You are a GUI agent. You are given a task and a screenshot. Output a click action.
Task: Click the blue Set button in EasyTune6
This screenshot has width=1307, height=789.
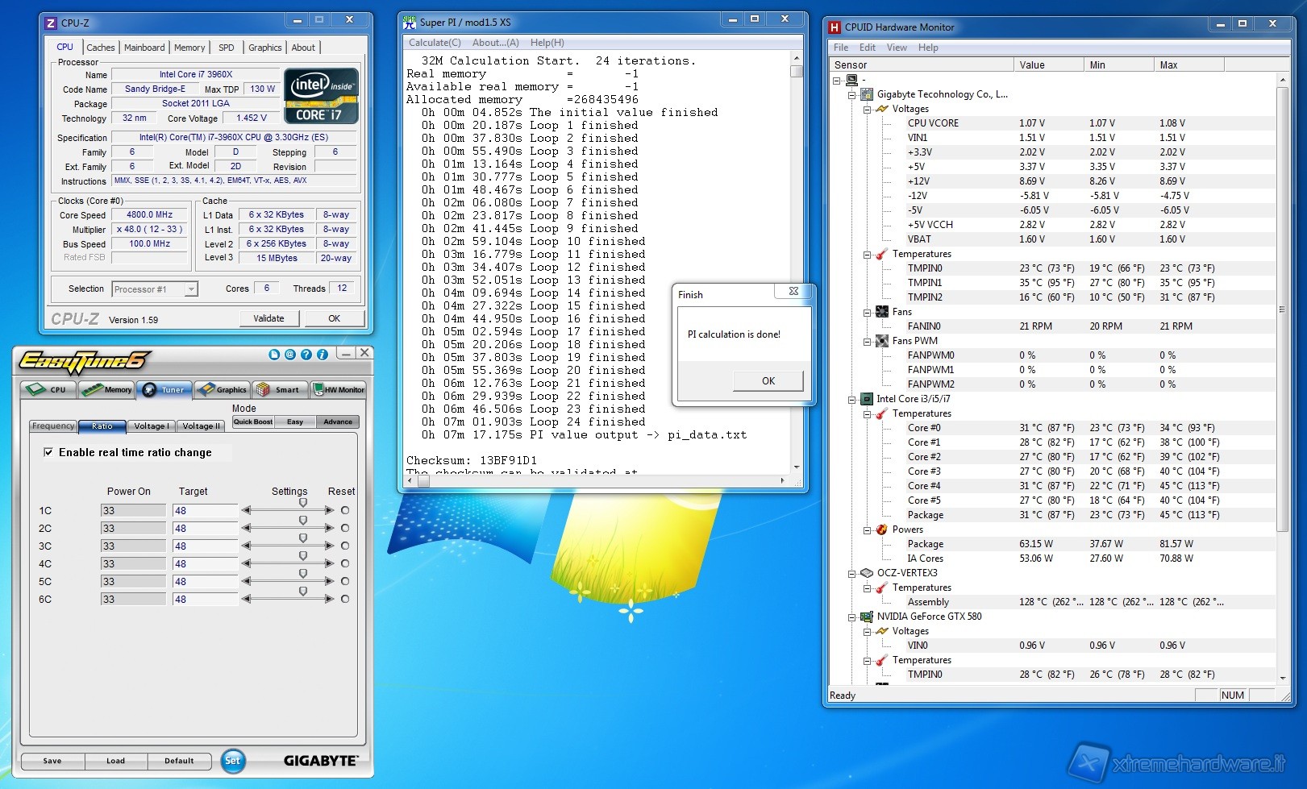232,760
